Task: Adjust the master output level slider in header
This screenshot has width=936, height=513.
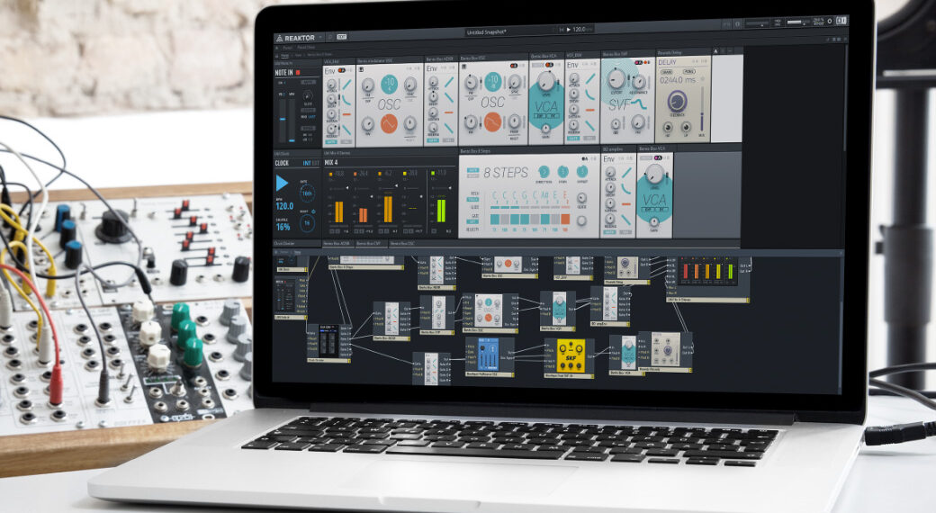Action: (796, 22)
